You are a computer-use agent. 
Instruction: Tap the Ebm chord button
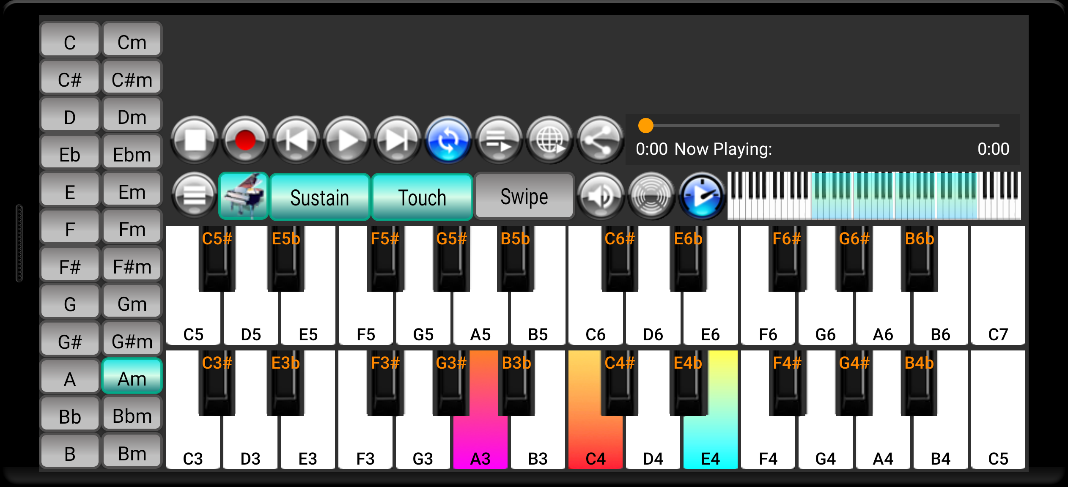pos(132,152)
